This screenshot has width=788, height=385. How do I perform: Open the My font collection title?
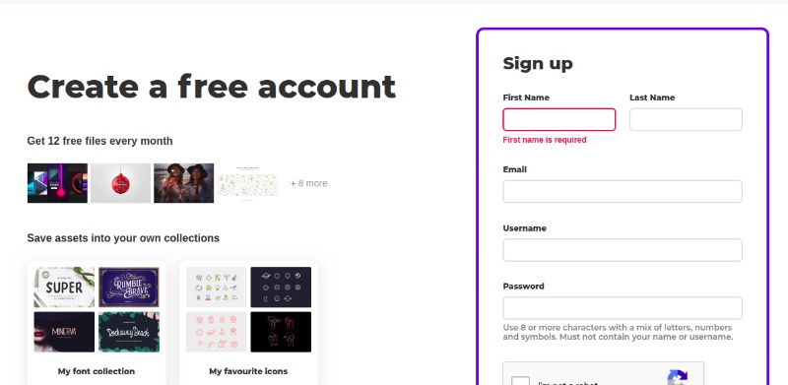point(97,371)
